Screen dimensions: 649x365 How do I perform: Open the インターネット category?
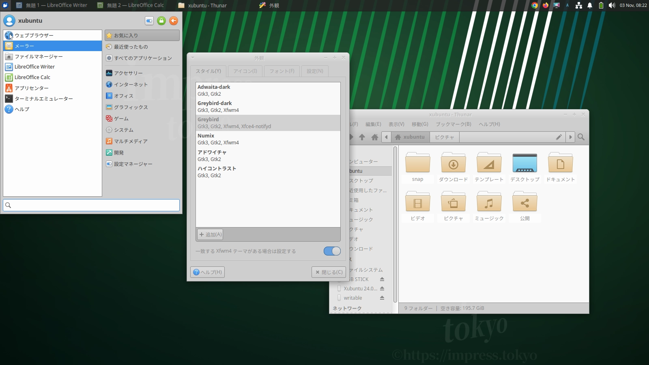point(142,84)
